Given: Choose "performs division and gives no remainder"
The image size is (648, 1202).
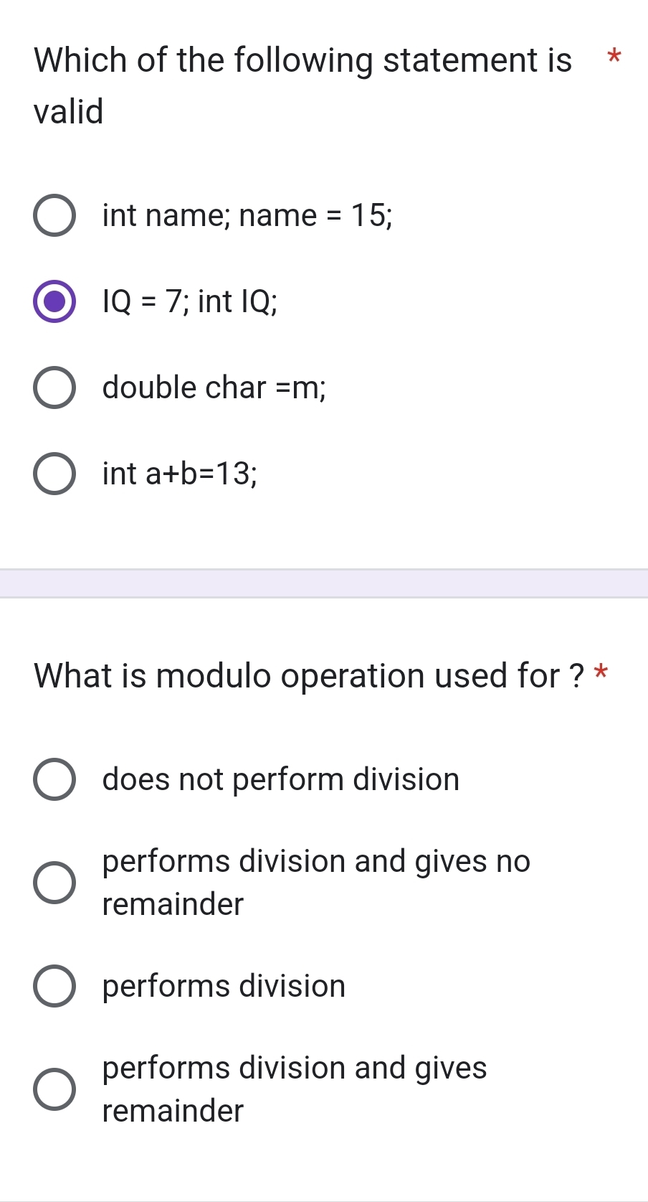Looking at the screenshot, I should point(54,883).
